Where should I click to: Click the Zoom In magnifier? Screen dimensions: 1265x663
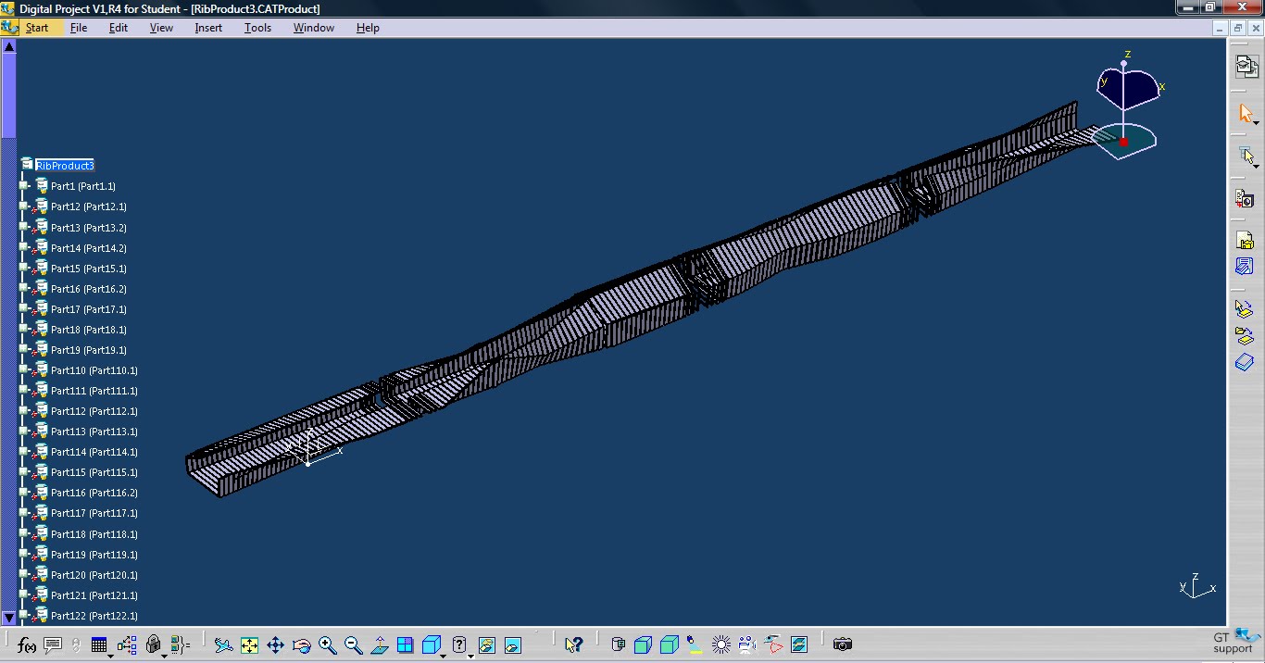327,645
